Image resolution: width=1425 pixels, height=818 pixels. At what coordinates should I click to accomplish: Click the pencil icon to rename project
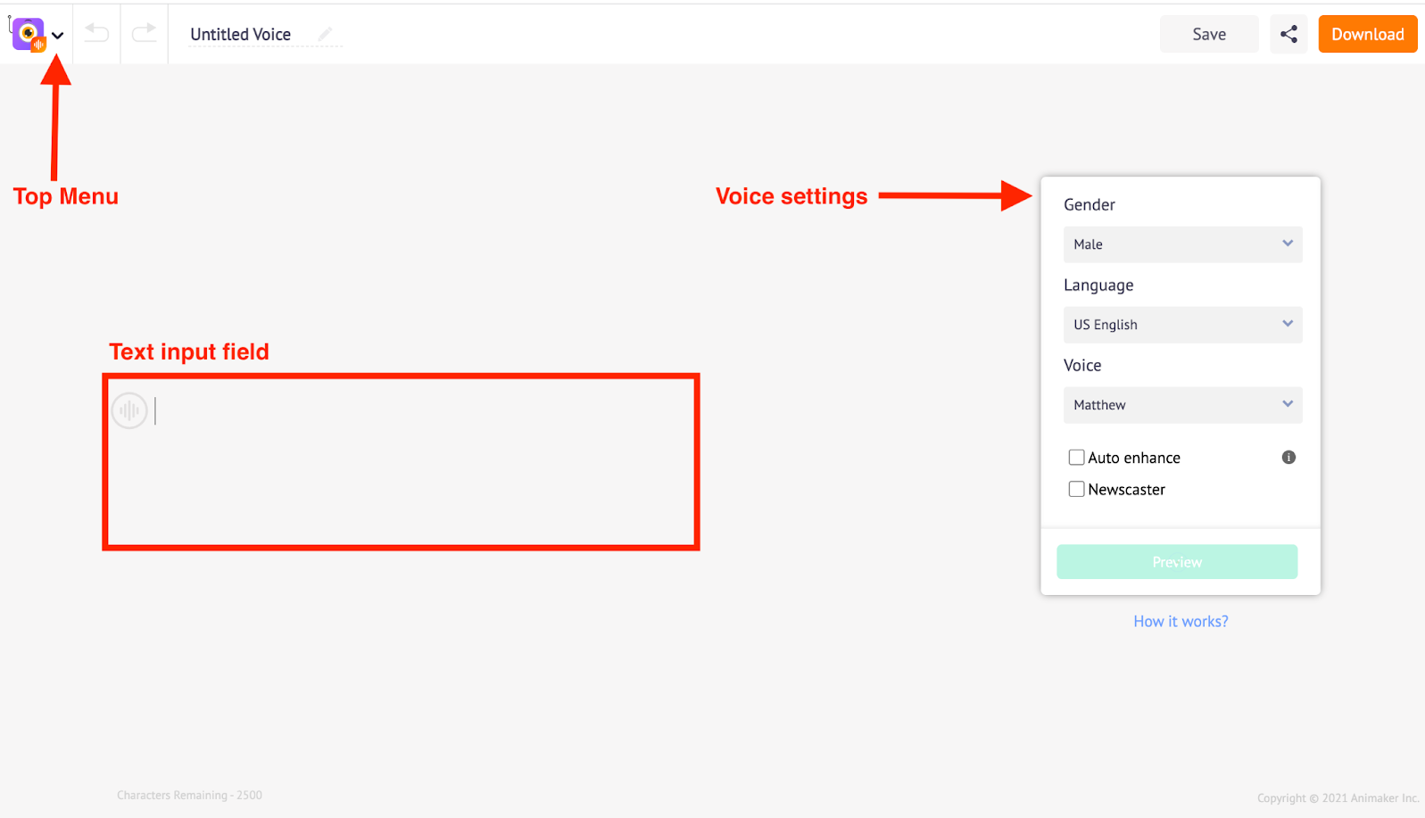point(325,34)
